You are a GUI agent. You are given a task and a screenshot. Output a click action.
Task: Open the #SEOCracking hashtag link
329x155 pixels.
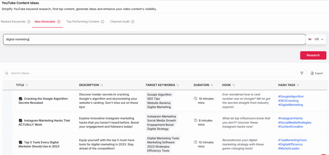[x=288, y=101]
